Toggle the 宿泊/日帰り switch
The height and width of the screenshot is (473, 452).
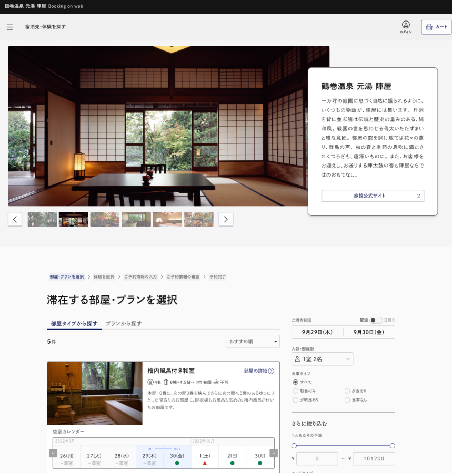376,320
